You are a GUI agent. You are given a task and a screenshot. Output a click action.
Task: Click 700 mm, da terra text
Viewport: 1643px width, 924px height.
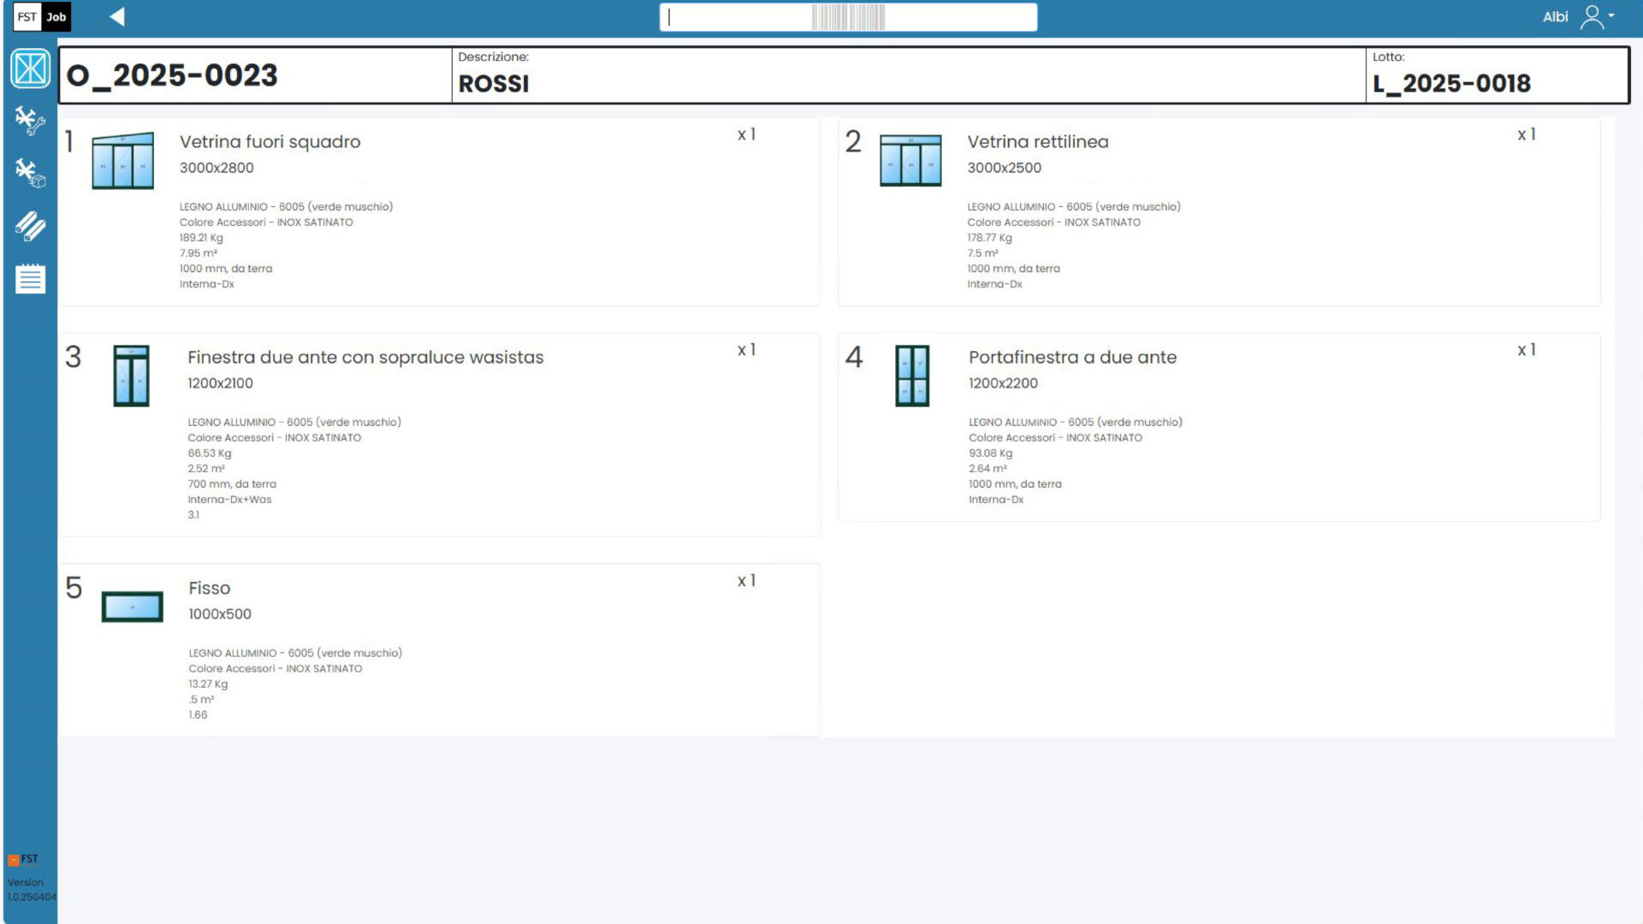232,484
